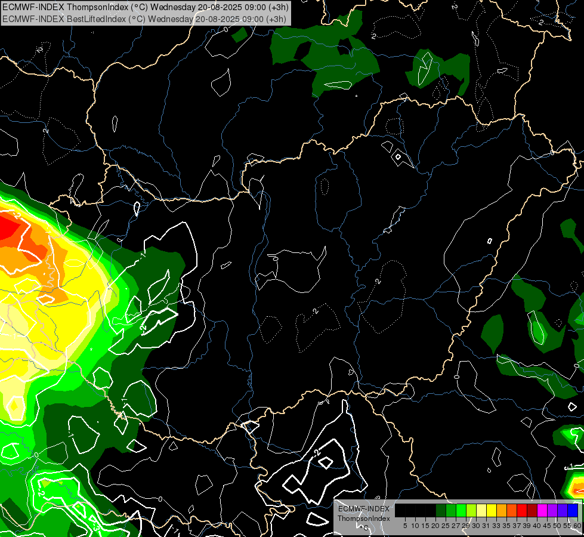Screen dimensions: 584x537
Task: Select the bright green 27–29 legend swatch
Action: (x=461, y=510)
